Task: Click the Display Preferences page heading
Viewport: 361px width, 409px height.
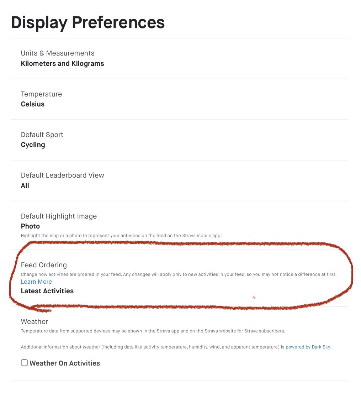Action: tap(88, 22)
